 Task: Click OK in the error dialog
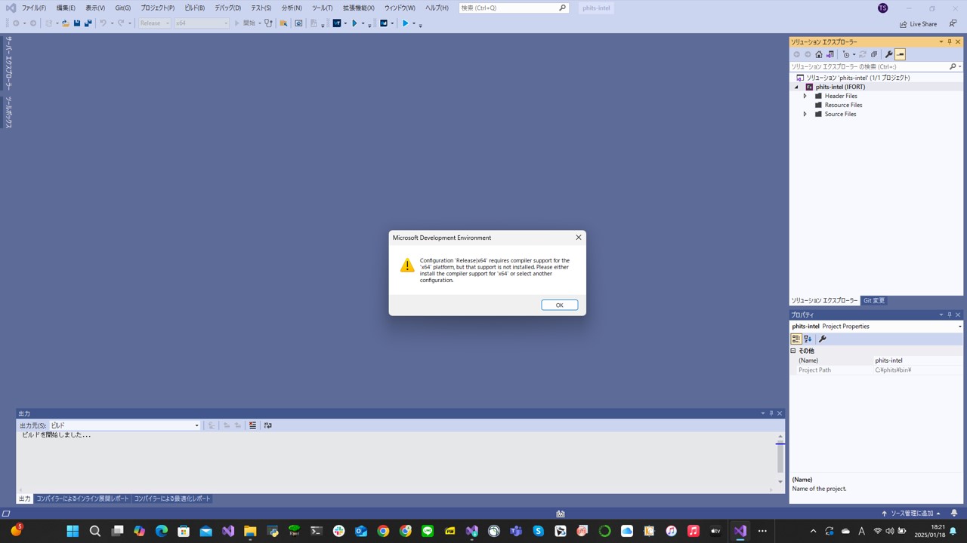point(560,305)
